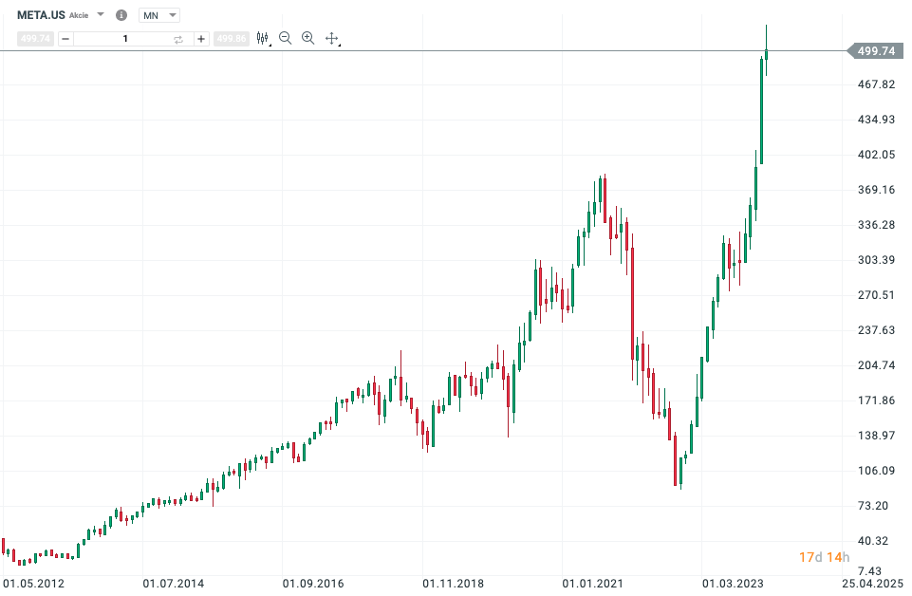This screenshot has width=912, height=596.
Task: Click the latest green candle at chart top
Action: point(766,53)
